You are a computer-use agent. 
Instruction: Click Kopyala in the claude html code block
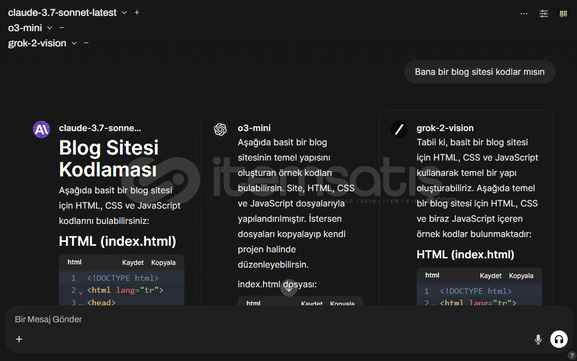[164, 263]
